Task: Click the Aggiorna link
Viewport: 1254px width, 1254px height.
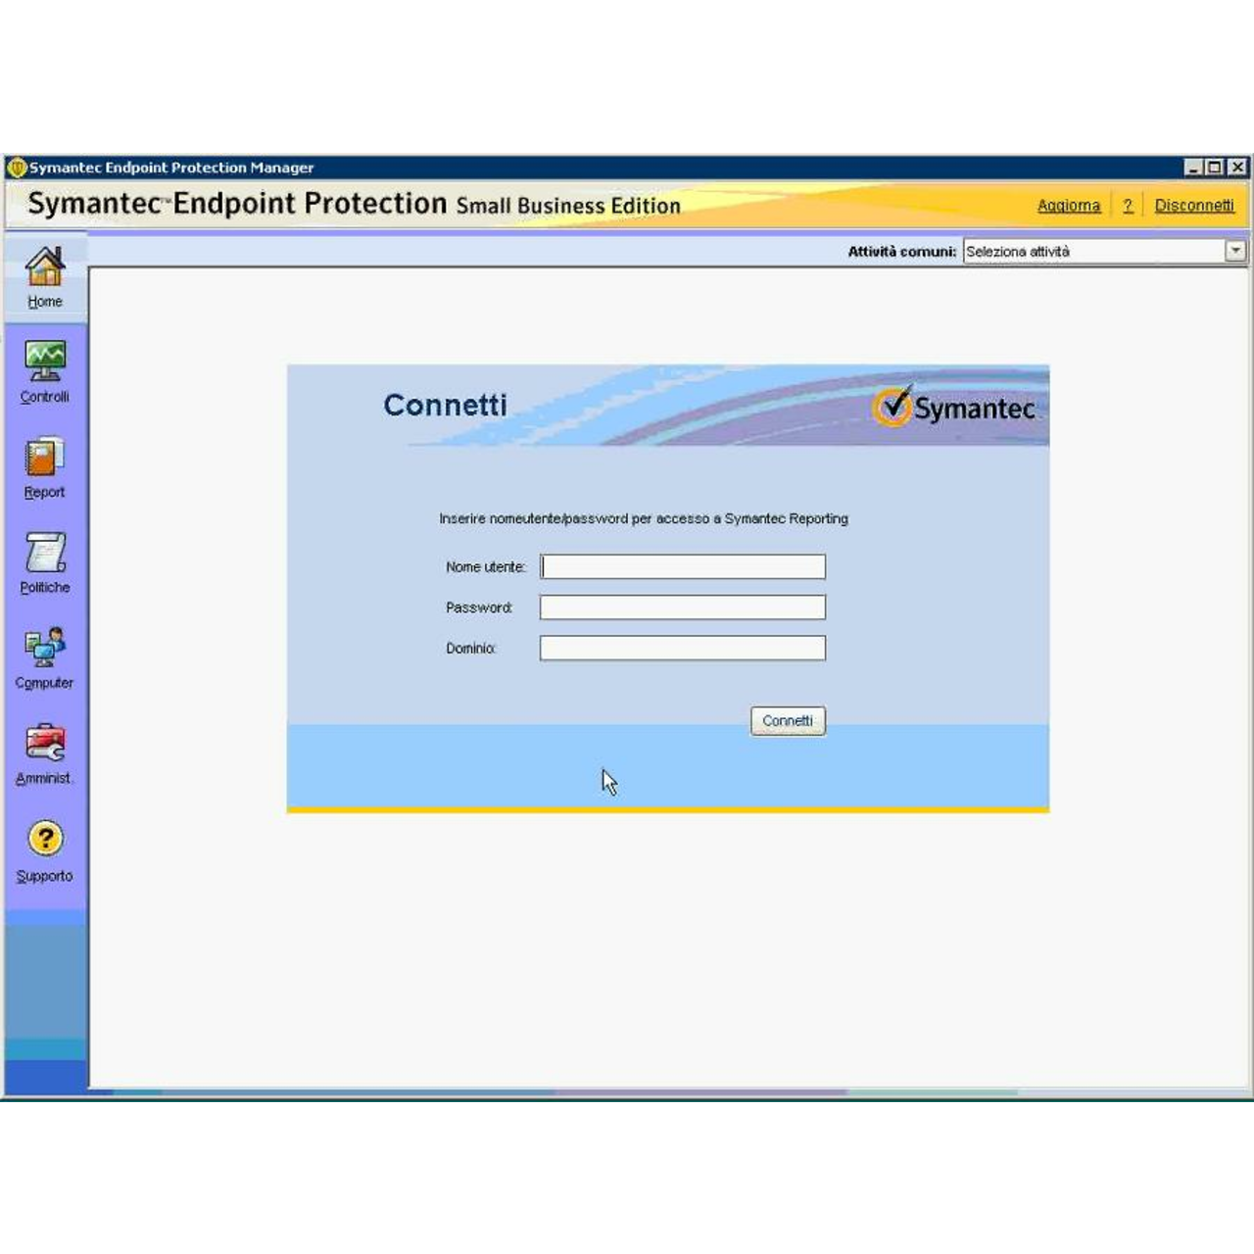Action: tap(1068, 206)
